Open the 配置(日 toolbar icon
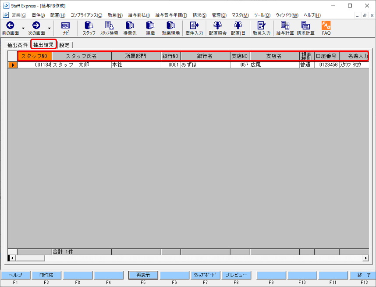 (x=238, y=25)
